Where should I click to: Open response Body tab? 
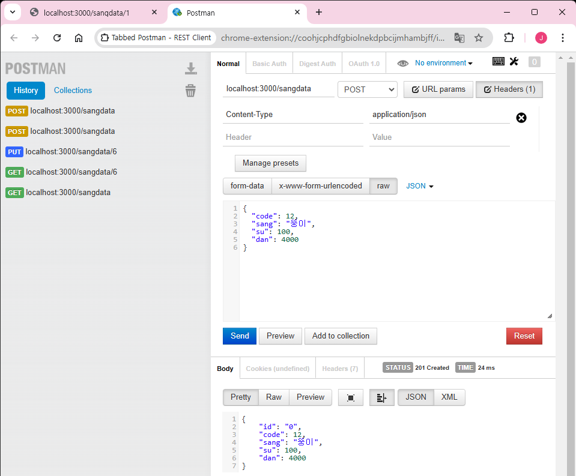tap(225, 369)
